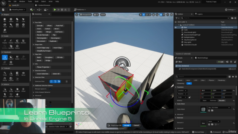Activate the PolyEd PolyModel tool
Viewport: 238px width, 134px height.
5,57
